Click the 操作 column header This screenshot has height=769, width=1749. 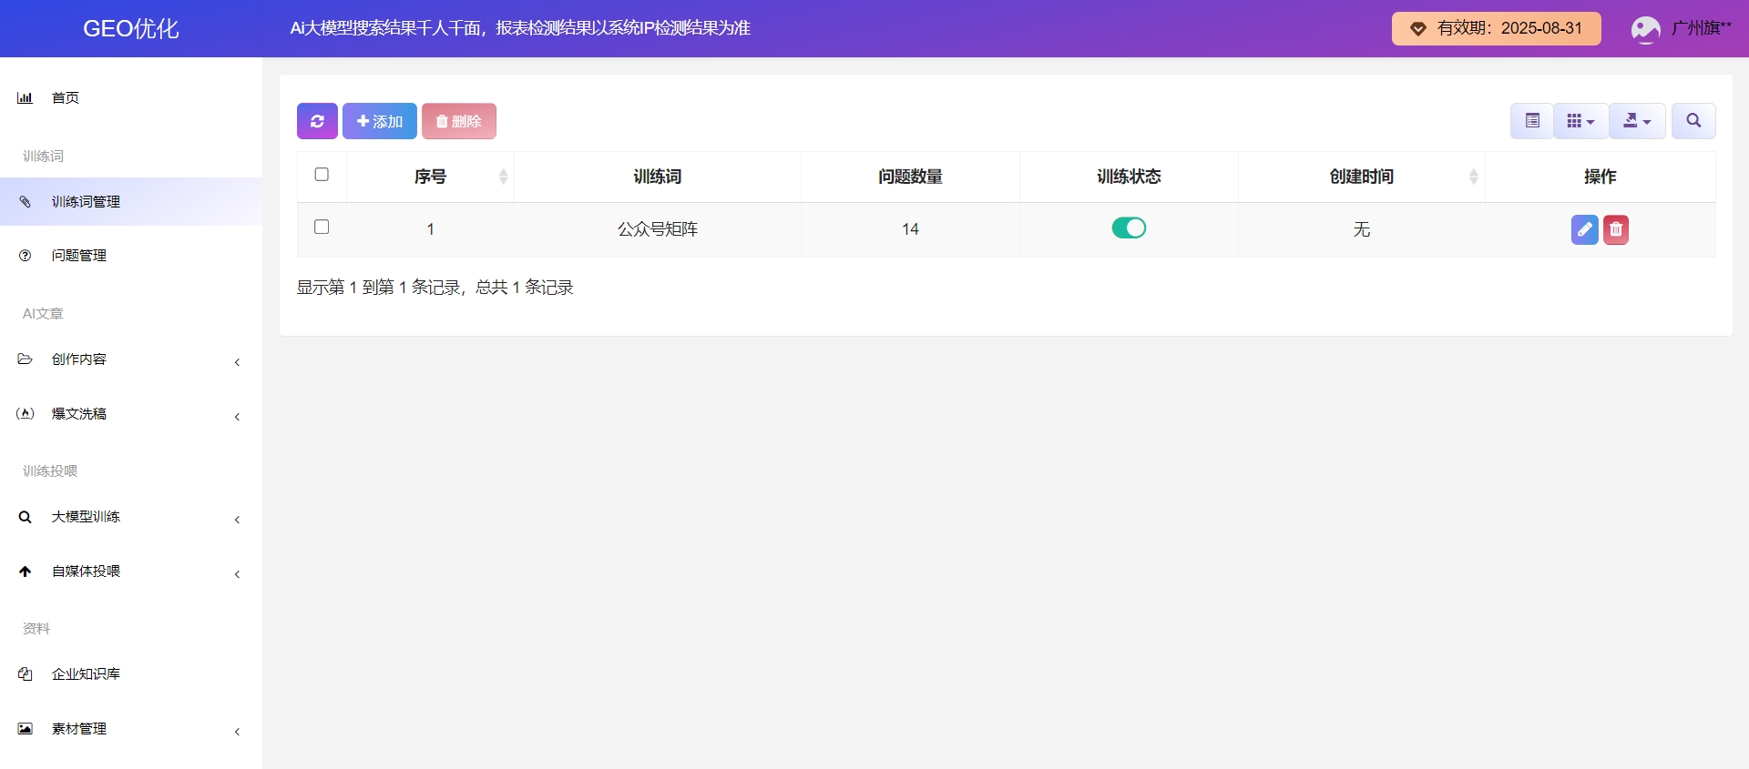click(x=1600, y=177)
